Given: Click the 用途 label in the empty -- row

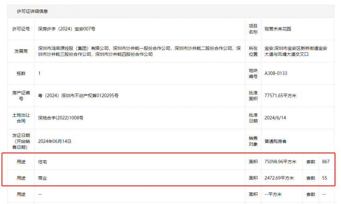Looking at the screenshot, I should point(21,194).
